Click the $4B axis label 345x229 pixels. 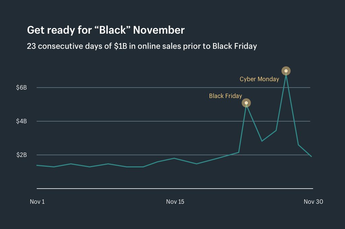click(x=21, y=121)
